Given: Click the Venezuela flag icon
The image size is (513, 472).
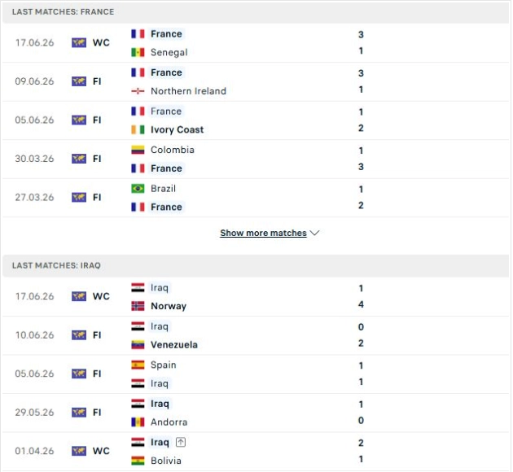Looking at the screenshot, I should [x=138, y=345].
